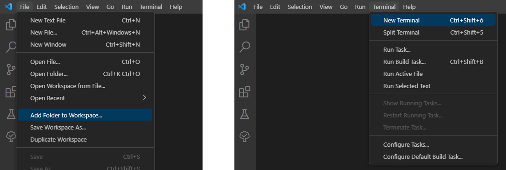Viewport: 506px width, 170px height.
Task: Click Configure Default Build Task...
Action: coord(423,157)
